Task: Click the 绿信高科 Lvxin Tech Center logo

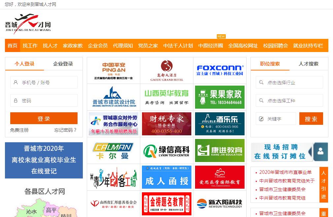Action: click(167, 150)
